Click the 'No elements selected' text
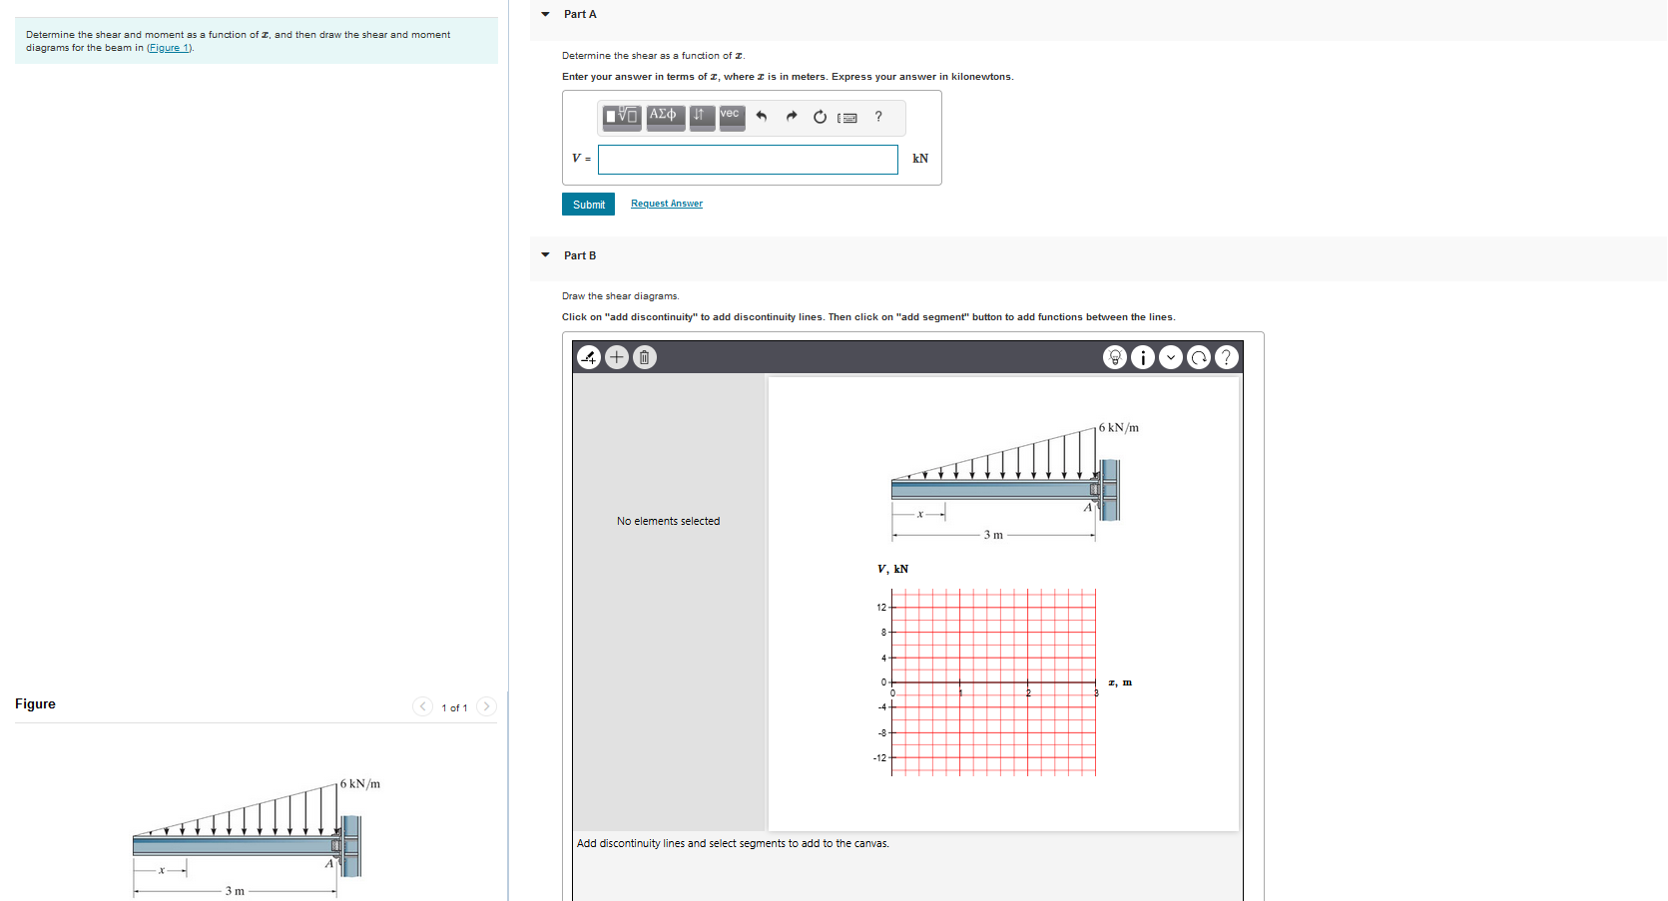The height and width of the screenshot is (901, 1668). coord(668,521)
